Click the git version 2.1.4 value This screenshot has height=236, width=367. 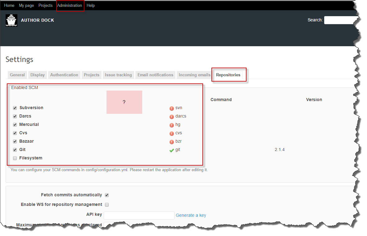(x=279, y=149)
